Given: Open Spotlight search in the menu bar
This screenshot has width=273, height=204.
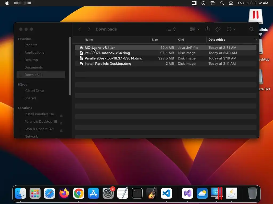Looking at the screenshot, I should click(x=222, y=3).
